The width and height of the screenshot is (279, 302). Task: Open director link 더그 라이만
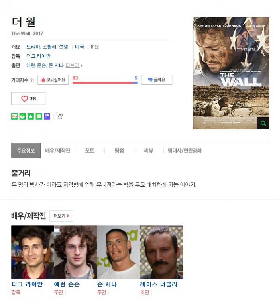click(x=39, y=56)
